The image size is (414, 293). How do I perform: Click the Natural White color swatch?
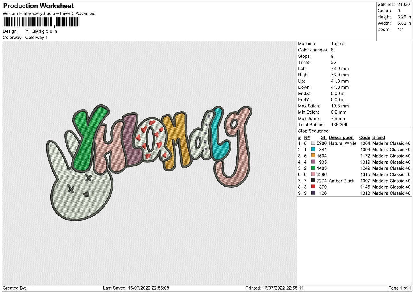coord(313,143)
